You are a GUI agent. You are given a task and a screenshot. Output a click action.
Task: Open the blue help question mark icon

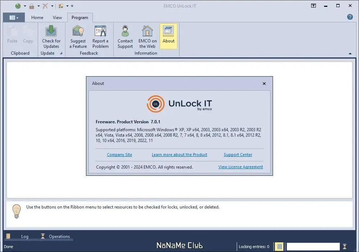[350, 17]
